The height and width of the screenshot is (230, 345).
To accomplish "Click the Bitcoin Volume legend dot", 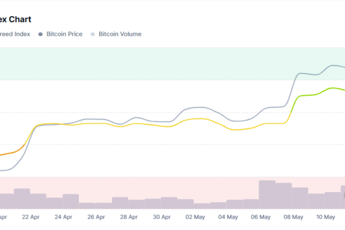I will coord(93,34).
